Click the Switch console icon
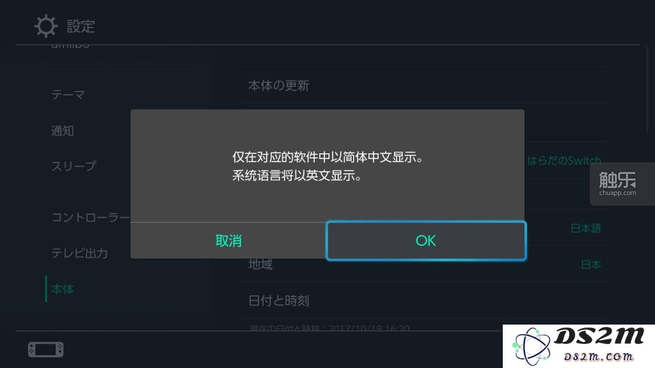This screenshot has height=368, width=655. pyautogui.click(x=46, y=349)
